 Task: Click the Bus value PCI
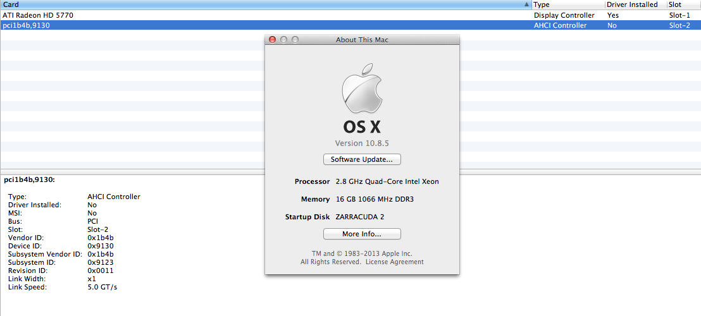point(93,221)
